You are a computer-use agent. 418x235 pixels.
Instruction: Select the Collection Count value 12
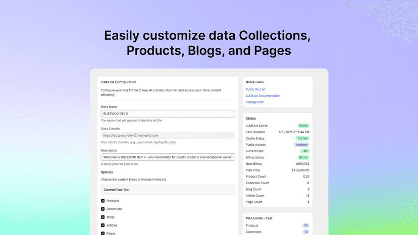point(307,183)
